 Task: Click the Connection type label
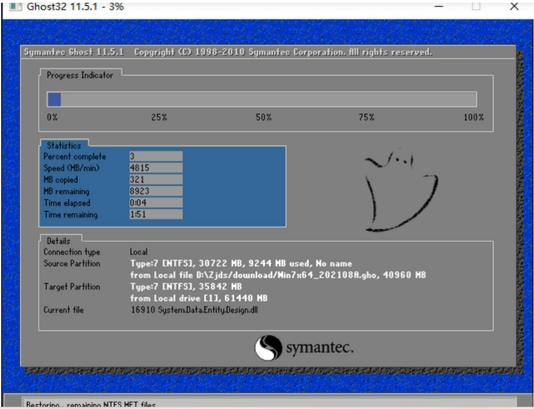[72, 252]
